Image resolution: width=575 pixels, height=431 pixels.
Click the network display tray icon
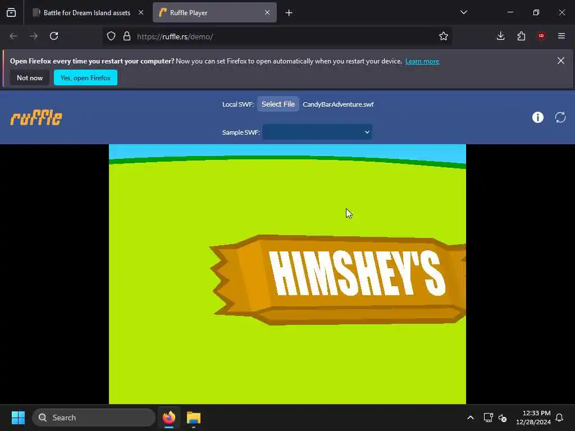tap(488, 418)
